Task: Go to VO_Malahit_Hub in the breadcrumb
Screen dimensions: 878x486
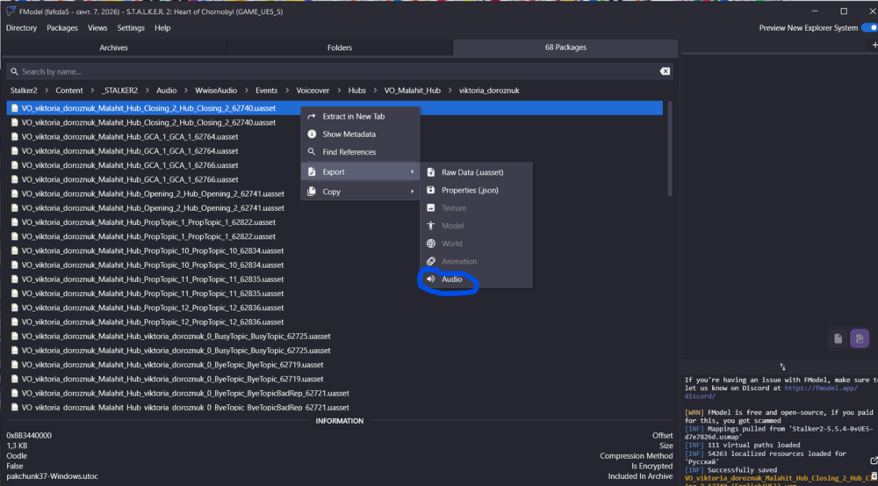Action: coord(412,91)
